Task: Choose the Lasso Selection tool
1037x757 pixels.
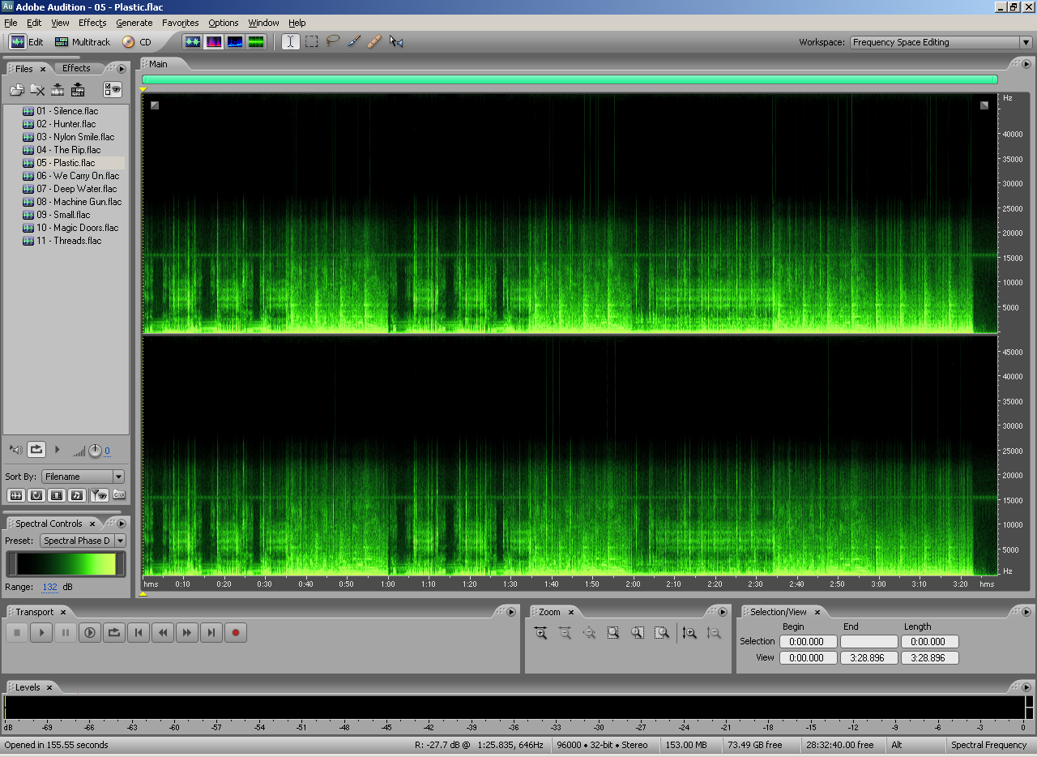Action: point(332,41)
